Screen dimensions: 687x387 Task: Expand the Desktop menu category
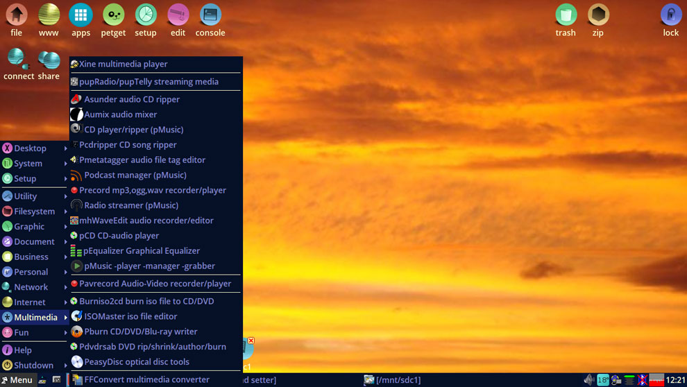point(35,148)
